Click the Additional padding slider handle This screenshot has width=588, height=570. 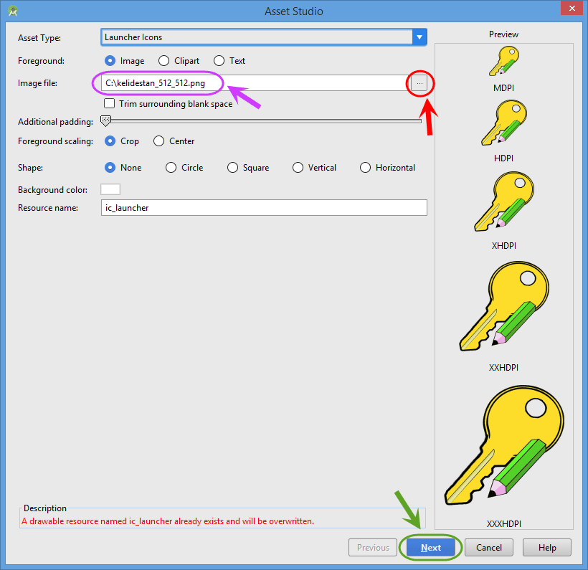pyautogui.click(x=105, y=120)
